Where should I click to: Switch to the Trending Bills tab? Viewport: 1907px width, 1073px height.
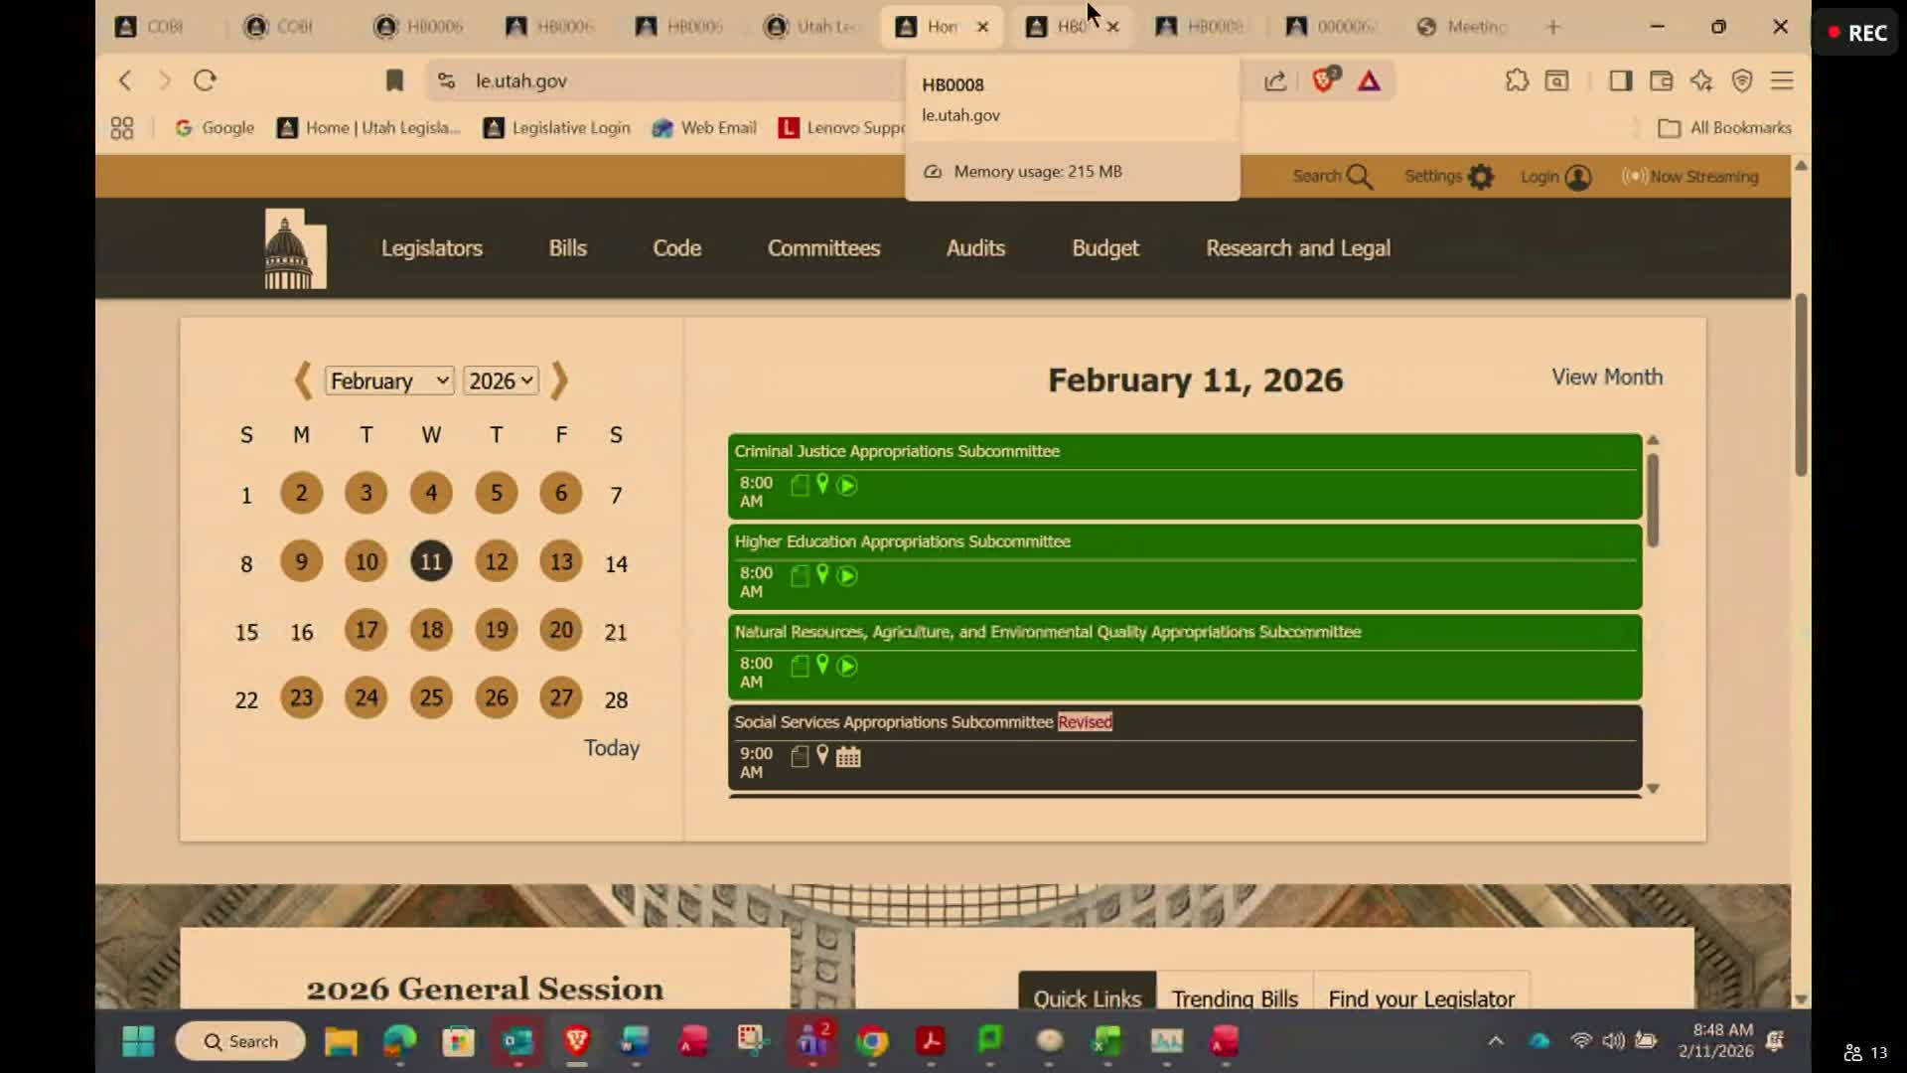(x=1235, y=997)
